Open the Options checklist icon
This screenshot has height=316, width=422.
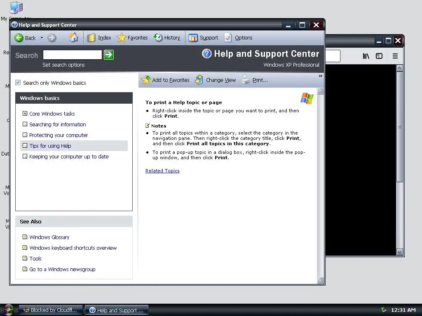pyautogui.click(x=228, y=37)
